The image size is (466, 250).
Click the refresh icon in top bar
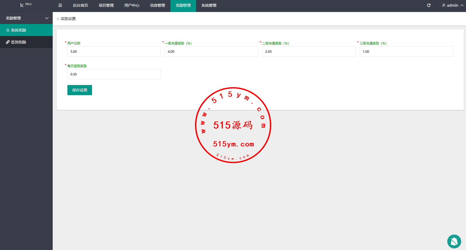pyautogui.click(x=429, y=5)
